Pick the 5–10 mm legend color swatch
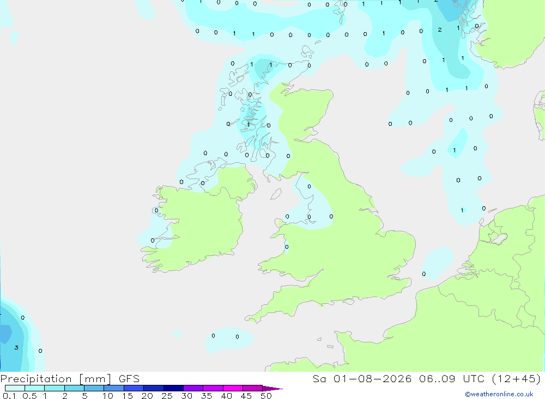 coord(94,388)
